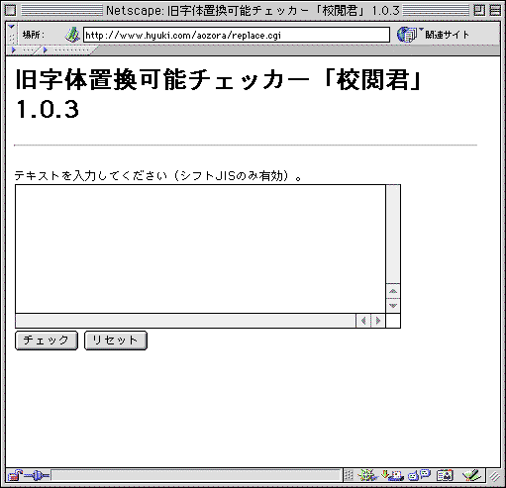Click the bookmark page proxy icon

[x=72, y=35]
